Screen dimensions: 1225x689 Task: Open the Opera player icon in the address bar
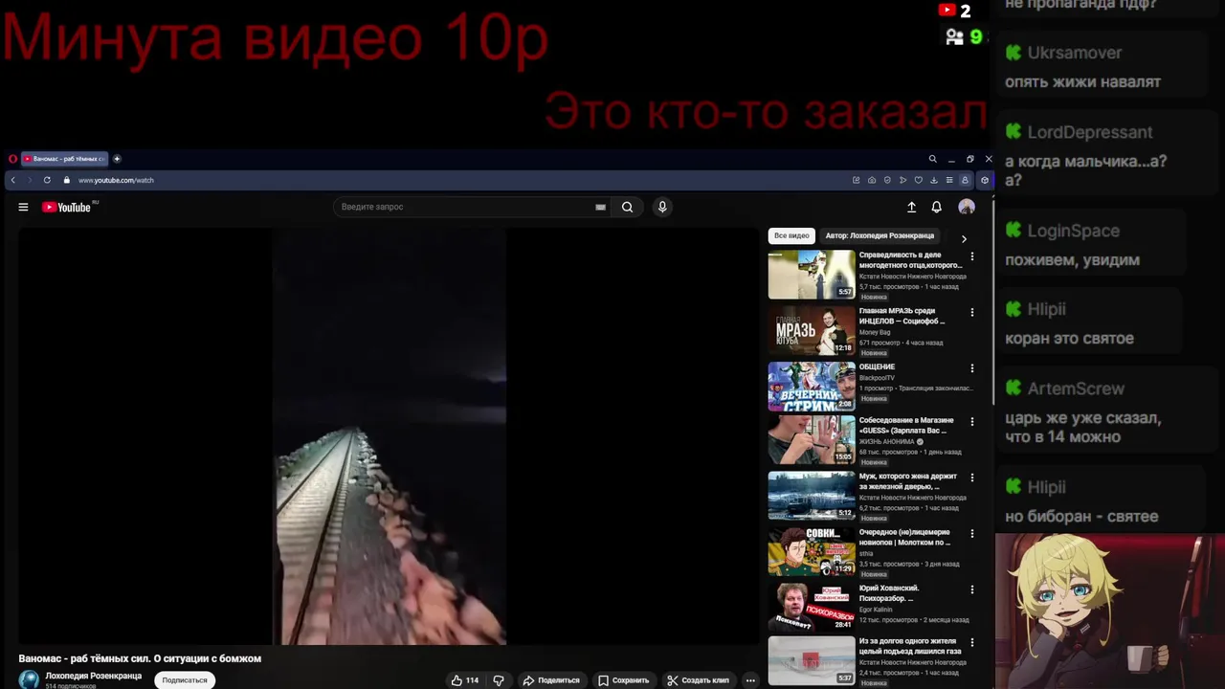[902, 180]
